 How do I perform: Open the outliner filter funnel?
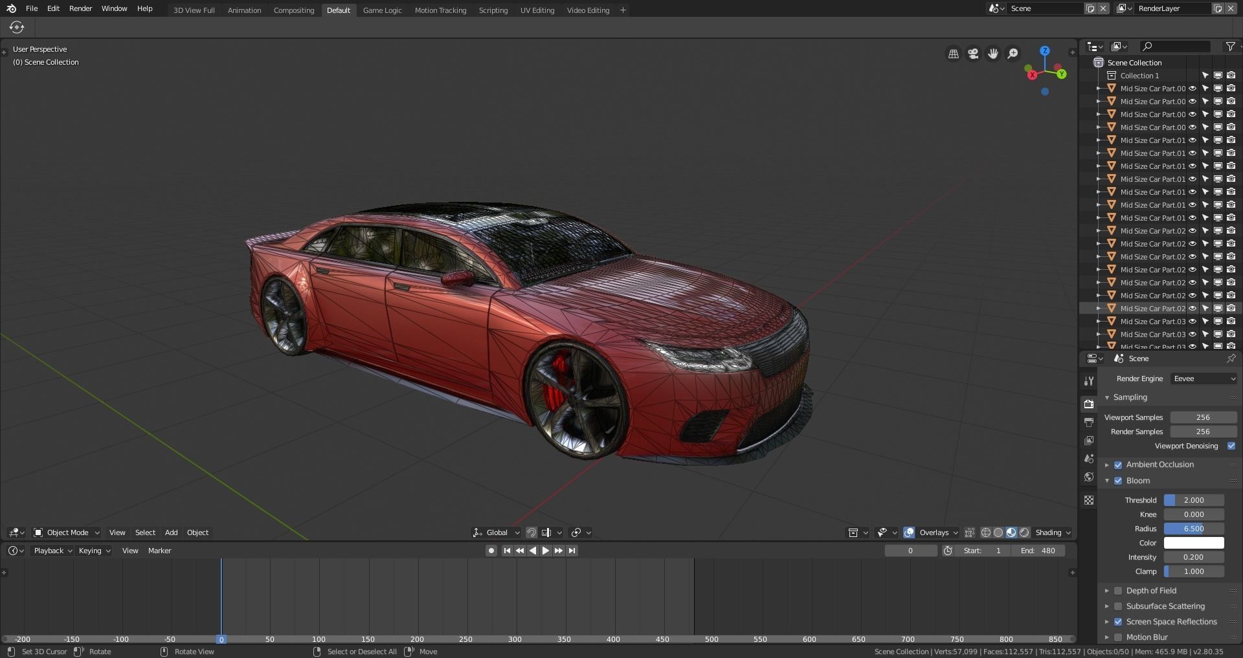1230,47
